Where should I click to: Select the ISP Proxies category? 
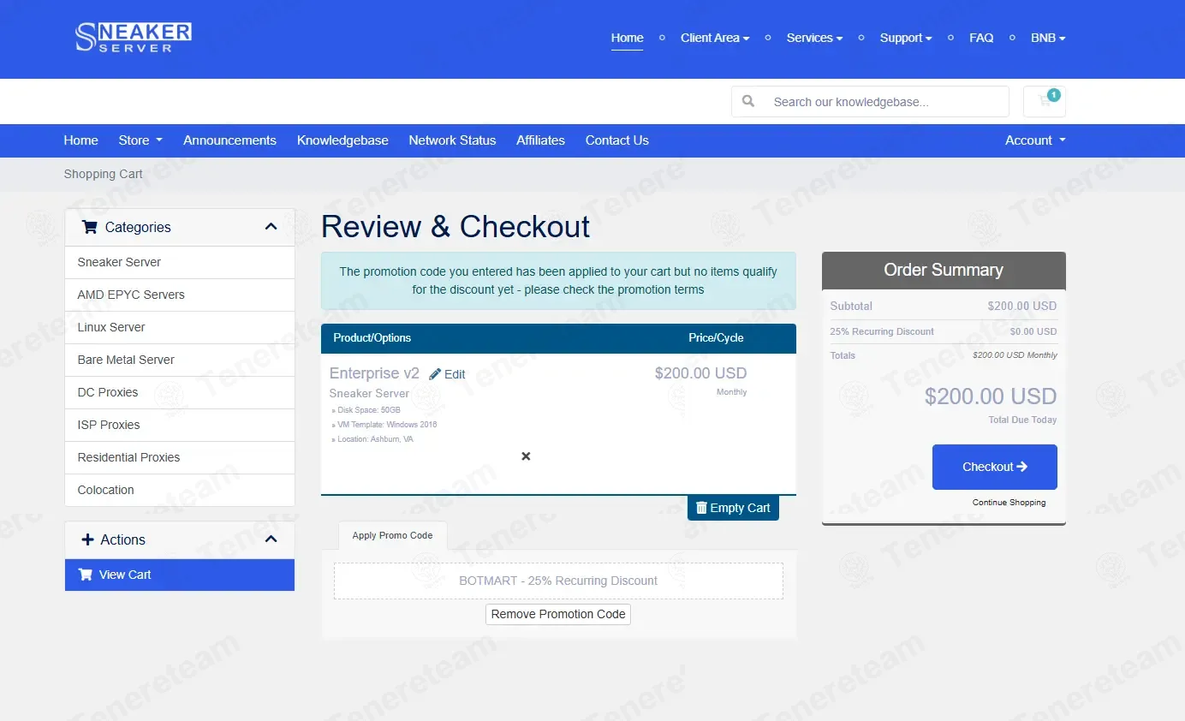(x=180, y=425)
